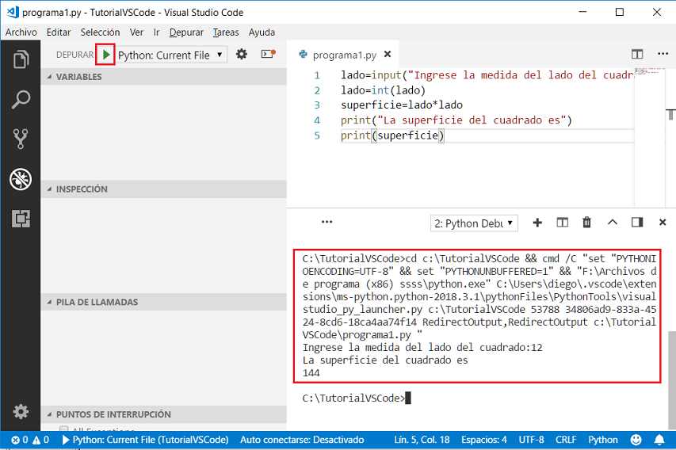676x450 pixels.
Task: Collapse the PILA DE LLAMADAS section
Action: click(x=164, y=302)
